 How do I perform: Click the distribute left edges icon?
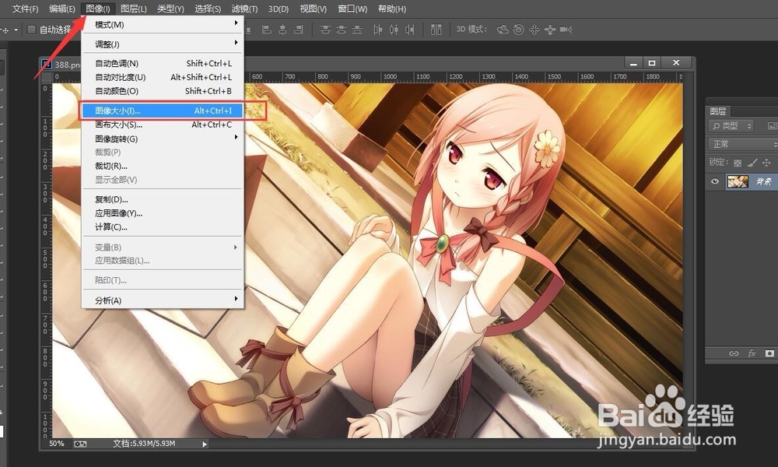pos(378,30)
